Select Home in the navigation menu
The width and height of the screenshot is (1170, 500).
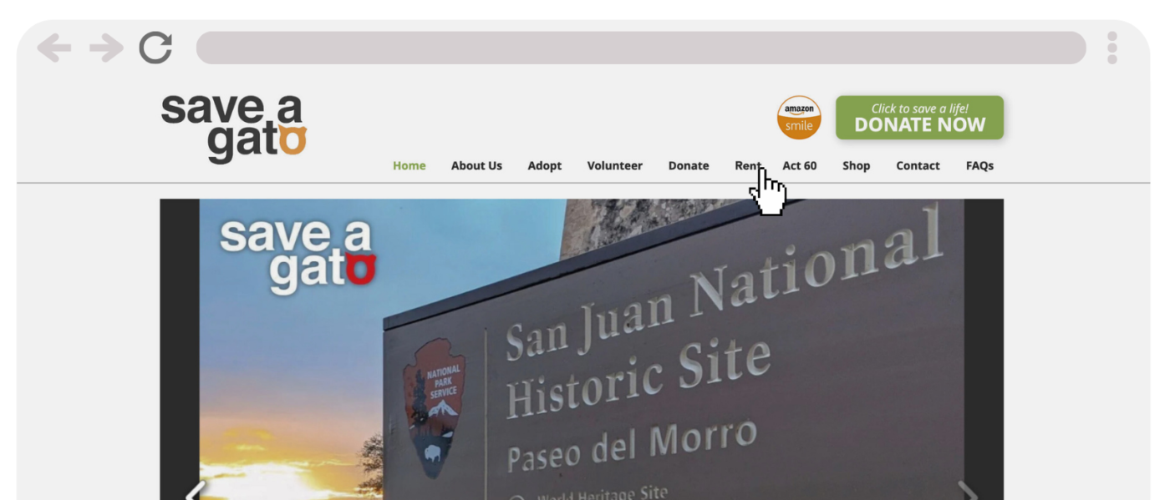[x=409, y=166]
